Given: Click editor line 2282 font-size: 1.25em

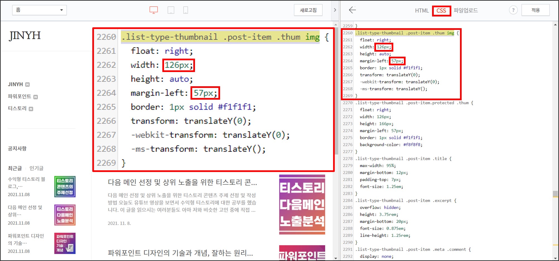Looking at the screenshot, I should 381,186.
